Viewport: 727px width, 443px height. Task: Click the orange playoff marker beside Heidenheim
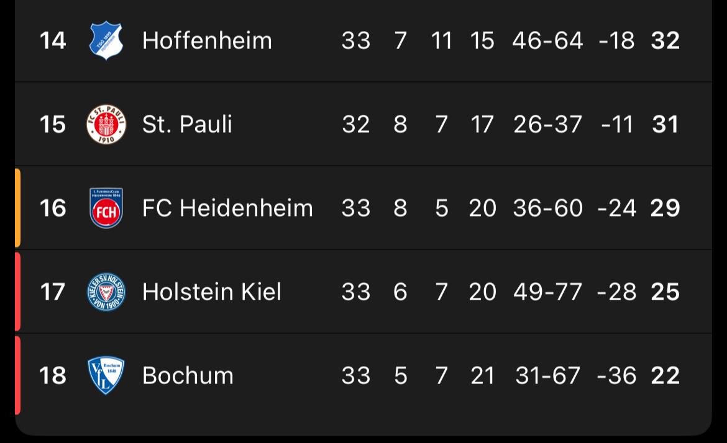click(x=17, y=208)
